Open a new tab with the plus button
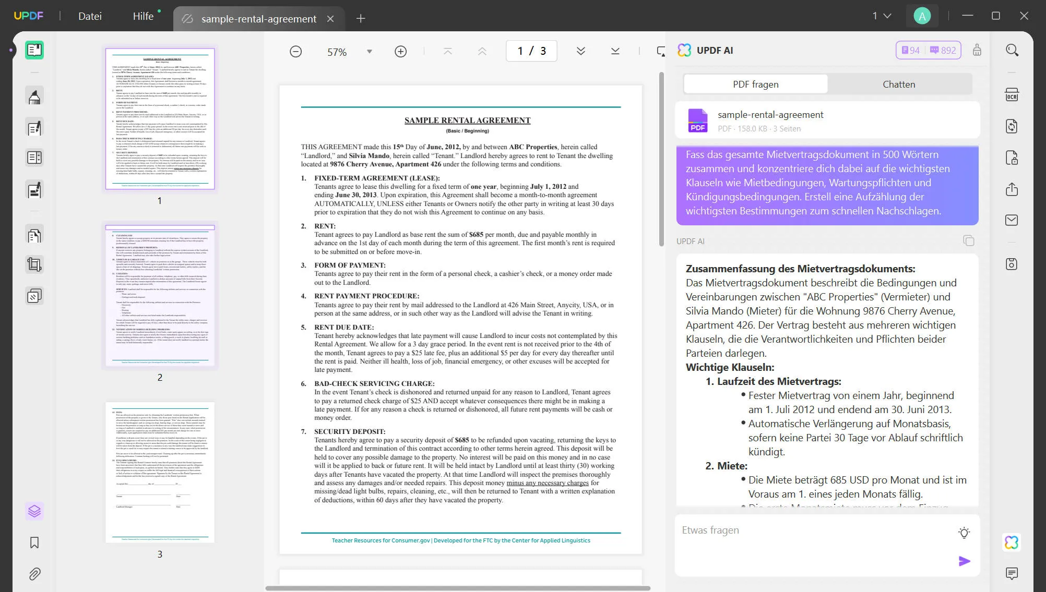Image resolution: width=1046 pixels, height=592 pixels. pyautogui.click(x=361, y=19)
